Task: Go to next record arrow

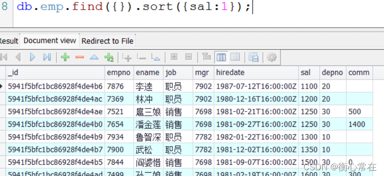Action: click(32, 57)
